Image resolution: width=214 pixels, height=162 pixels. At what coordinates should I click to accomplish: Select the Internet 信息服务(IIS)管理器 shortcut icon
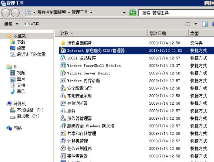(63, 50)
